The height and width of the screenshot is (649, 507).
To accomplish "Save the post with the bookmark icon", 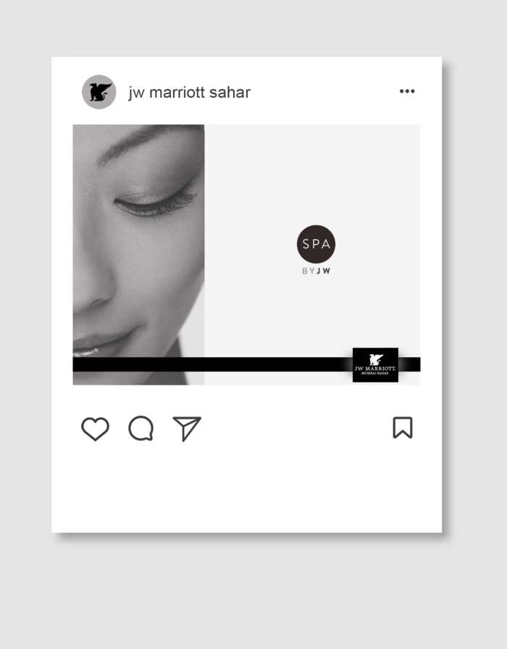I will [x=402, y=427].
